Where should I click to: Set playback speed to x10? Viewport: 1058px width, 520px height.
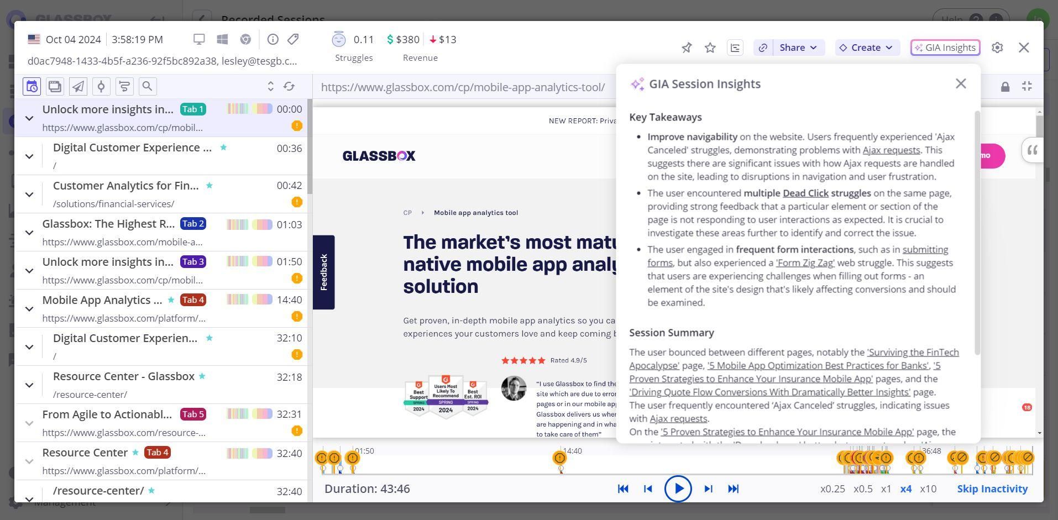coord(928,489)
